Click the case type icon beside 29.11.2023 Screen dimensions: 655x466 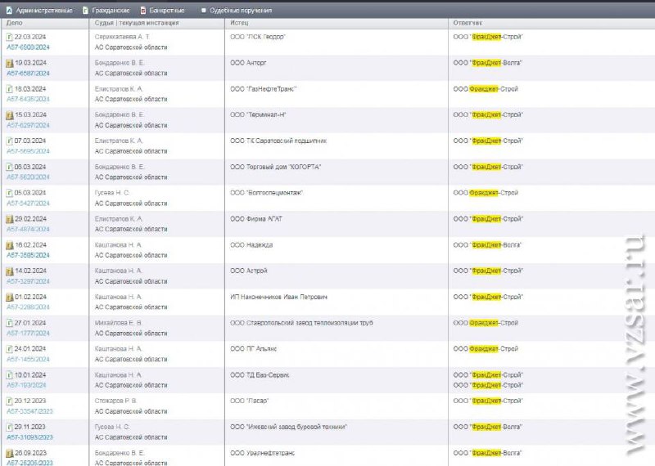tap(9, 428)
